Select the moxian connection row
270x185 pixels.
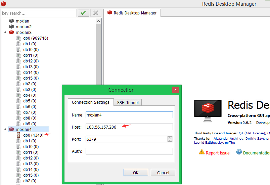coord(22,21)
